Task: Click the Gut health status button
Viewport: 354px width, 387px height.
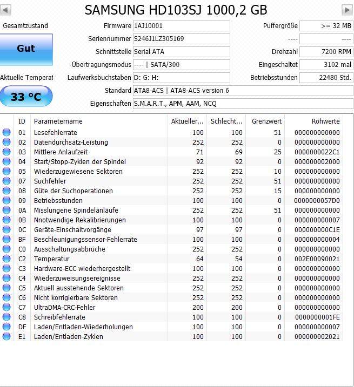Action: (26, 49)
